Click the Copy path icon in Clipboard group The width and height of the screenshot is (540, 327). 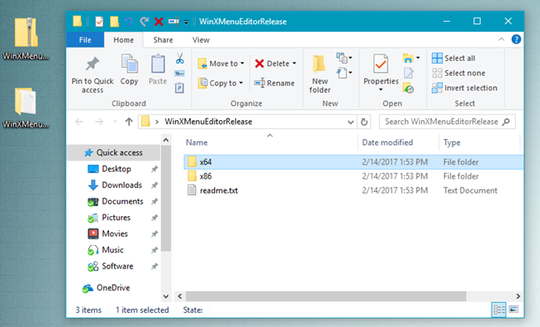tap(179, 73)
